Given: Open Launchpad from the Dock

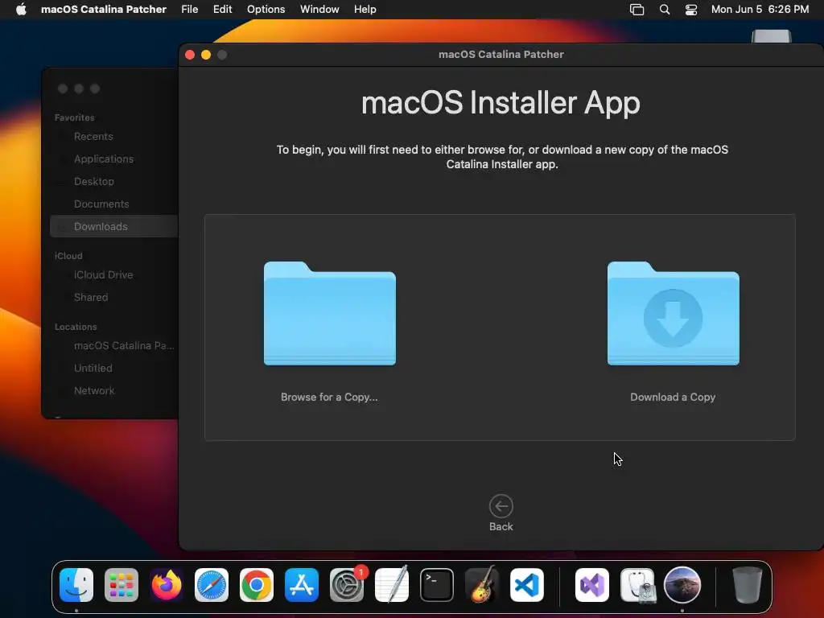Looking at the screenshot, I should click(122, 584).
